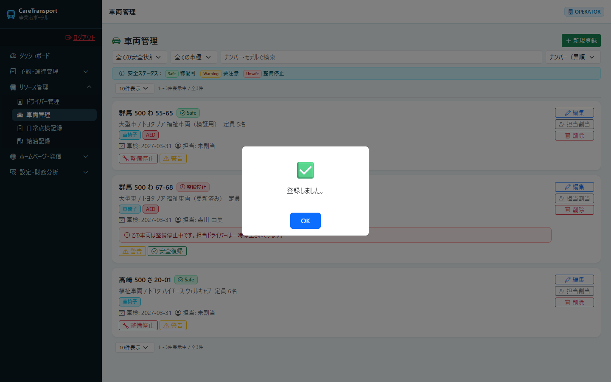Screen dimensions: 611x382
Task: Click the CareTransport bus logo icon
Action: 11,14
